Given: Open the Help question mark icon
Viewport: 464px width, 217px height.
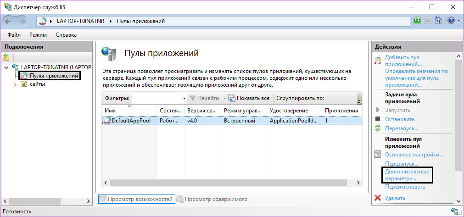Looking at the screenshot, I should click(x=450, y=21).
